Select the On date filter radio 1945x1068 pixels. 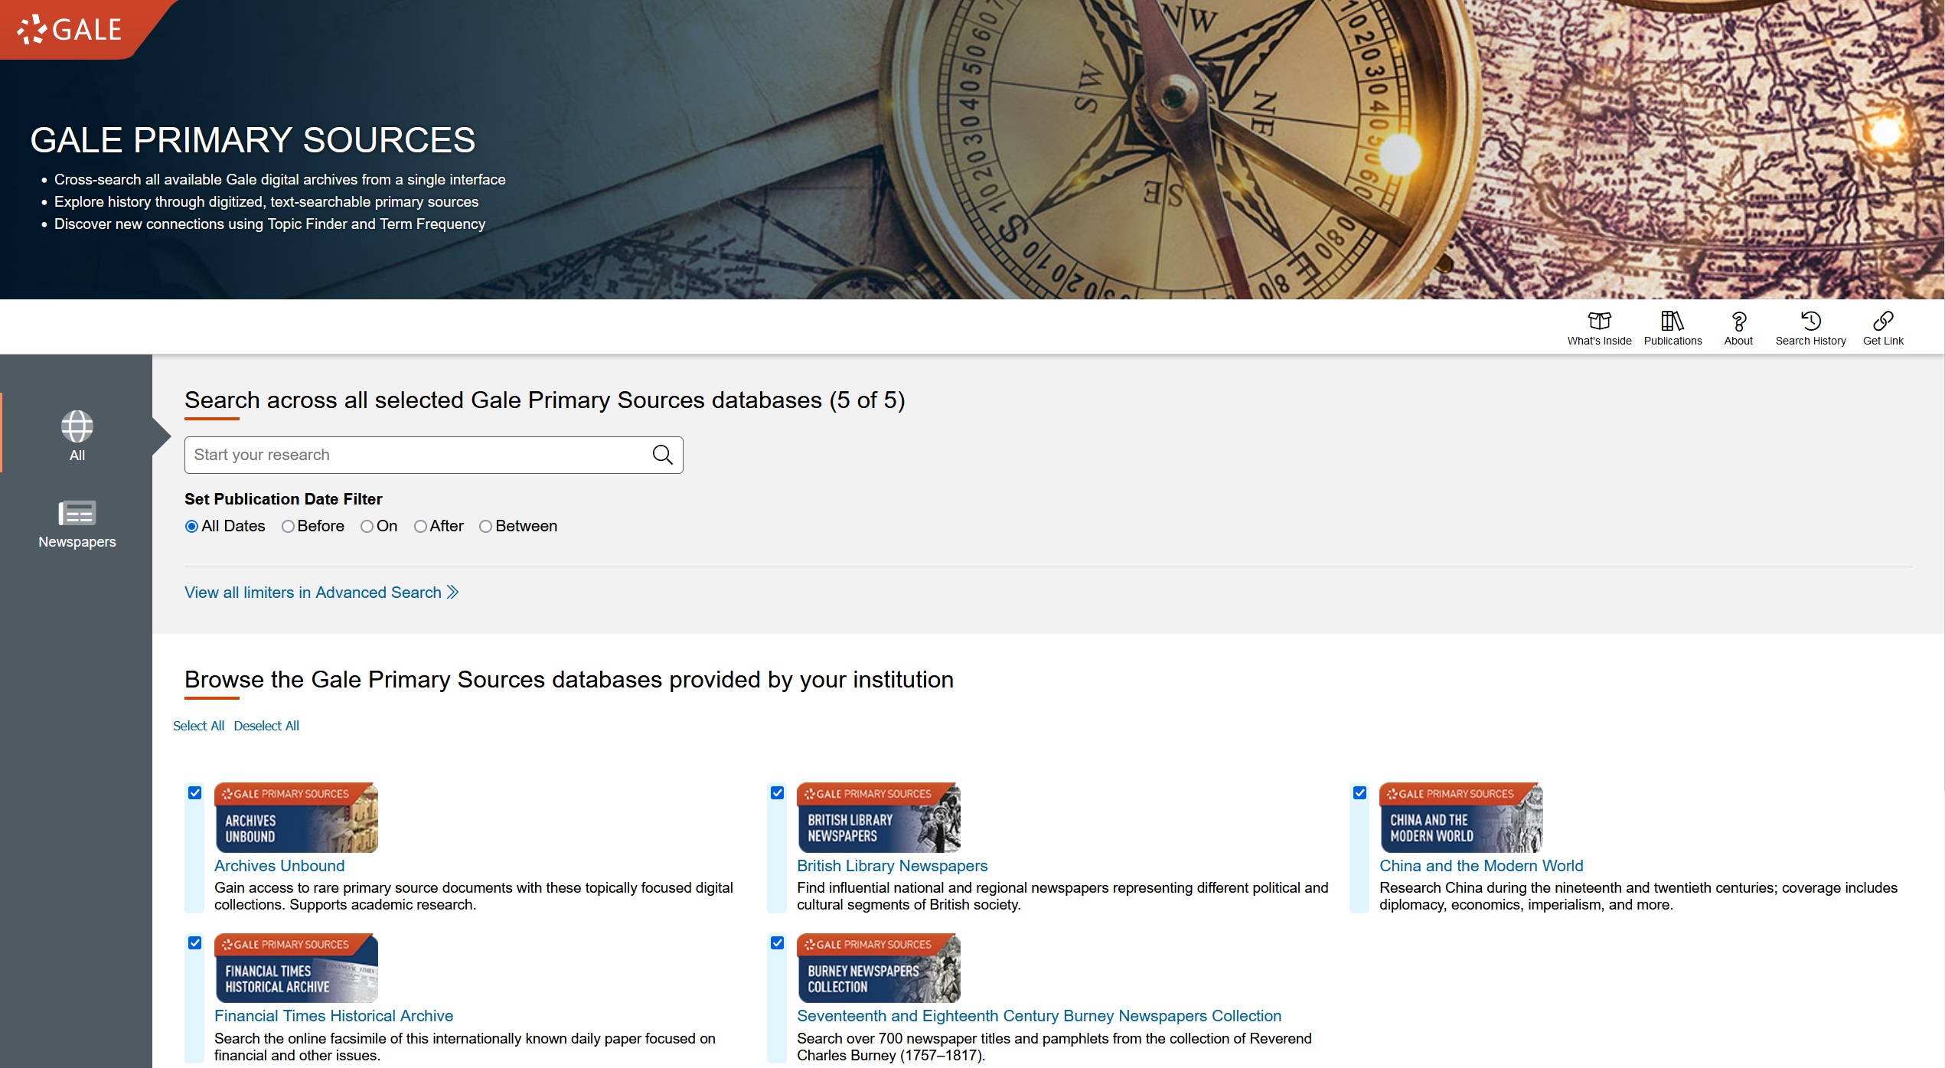[367, 527]
